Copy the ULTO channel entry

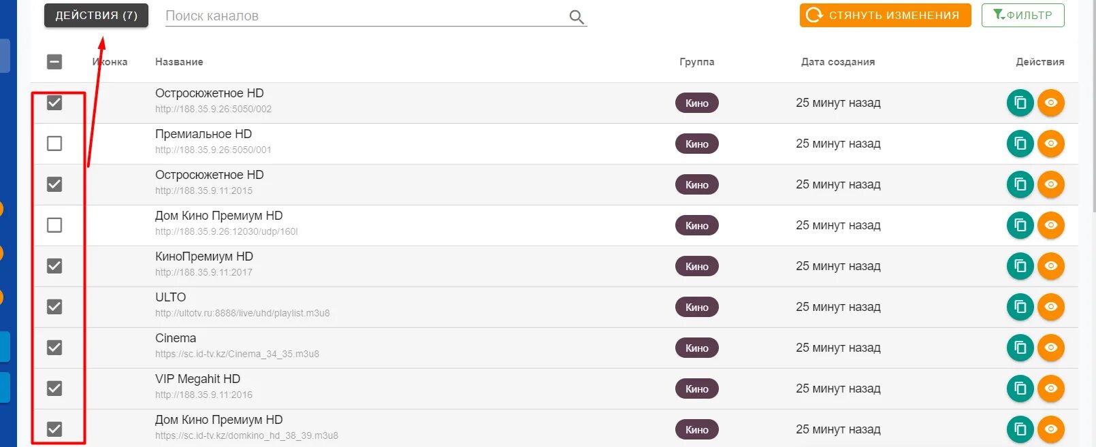pos(1020,307)
